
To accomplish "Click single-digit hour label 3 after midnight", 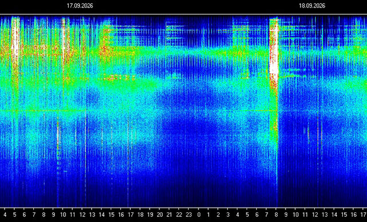I will (x=228, y=215).
